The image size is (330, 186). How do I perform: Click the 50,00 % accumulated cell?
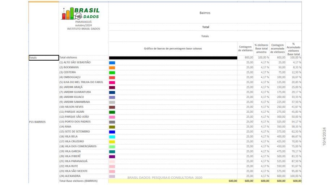[x=296, y=117]
